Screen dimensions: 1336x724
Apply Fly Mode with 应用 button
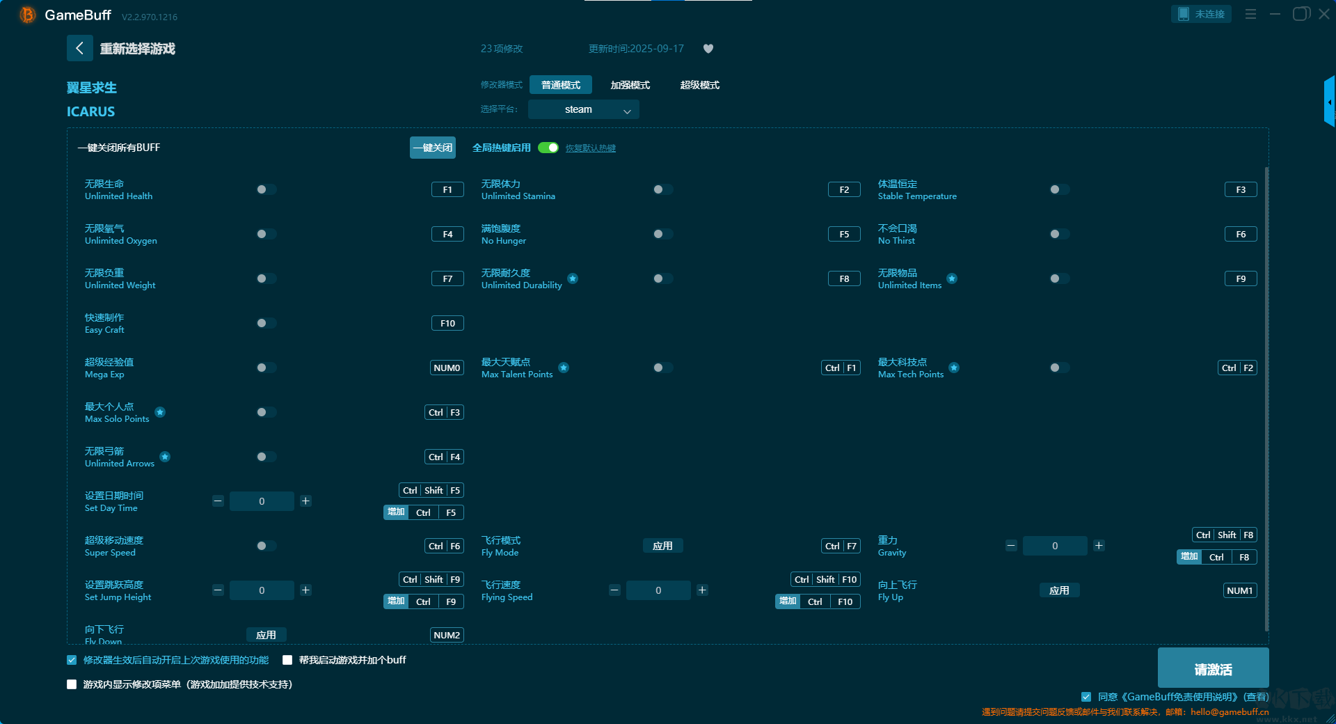(662, 546)
